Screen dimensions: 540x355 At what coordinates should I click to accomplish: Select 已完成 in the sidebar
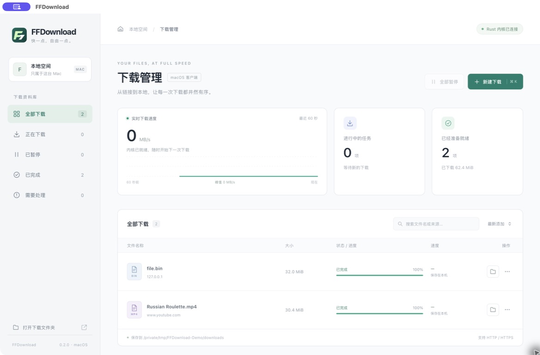pos(50,175)
